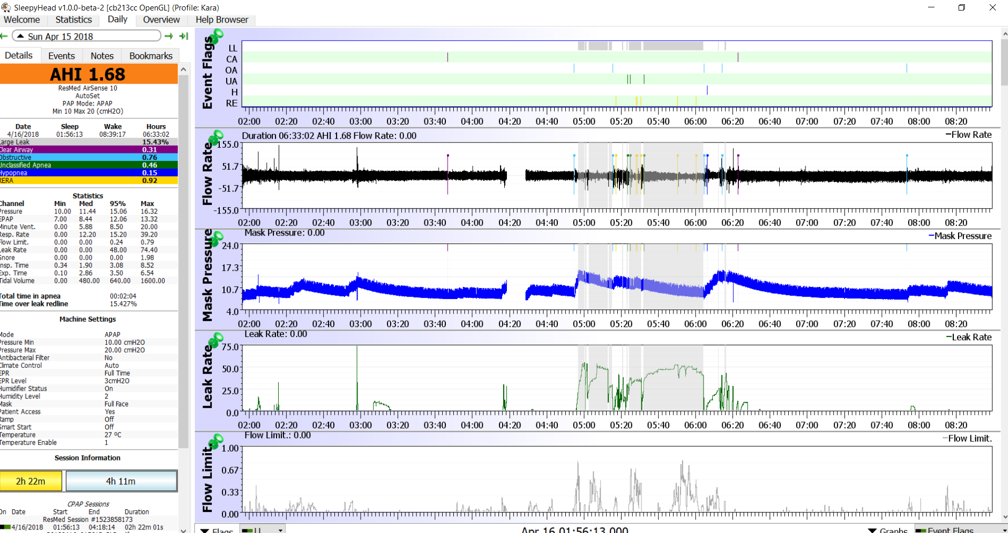Show the Details sidebar tab
This screenshot has height=533, width=1008.
[x=19, y=55]
